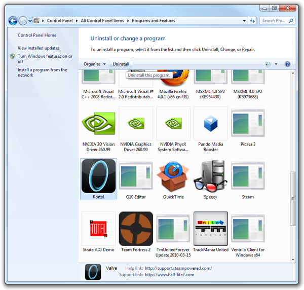Select Microsoft Visual C++ 2008 Redist icon

(98, 77)
